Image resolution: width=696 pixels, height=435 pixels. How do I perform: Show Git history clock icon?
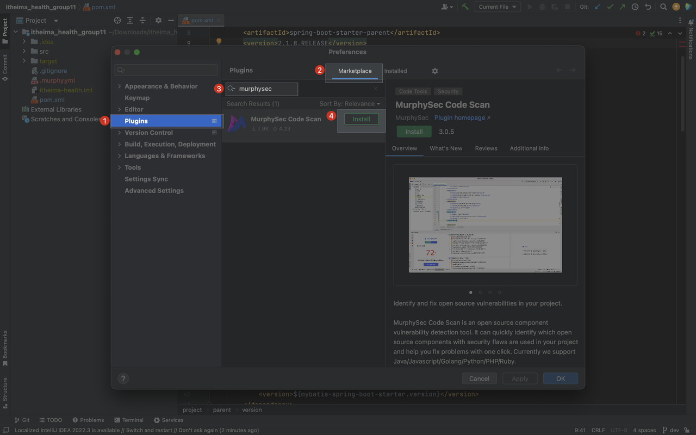(x=635, y=7)
